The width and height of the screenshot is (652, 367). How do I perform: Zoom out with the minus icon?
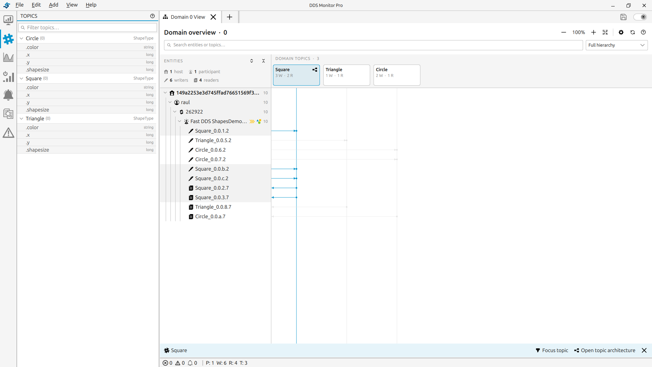pos(564,32)
